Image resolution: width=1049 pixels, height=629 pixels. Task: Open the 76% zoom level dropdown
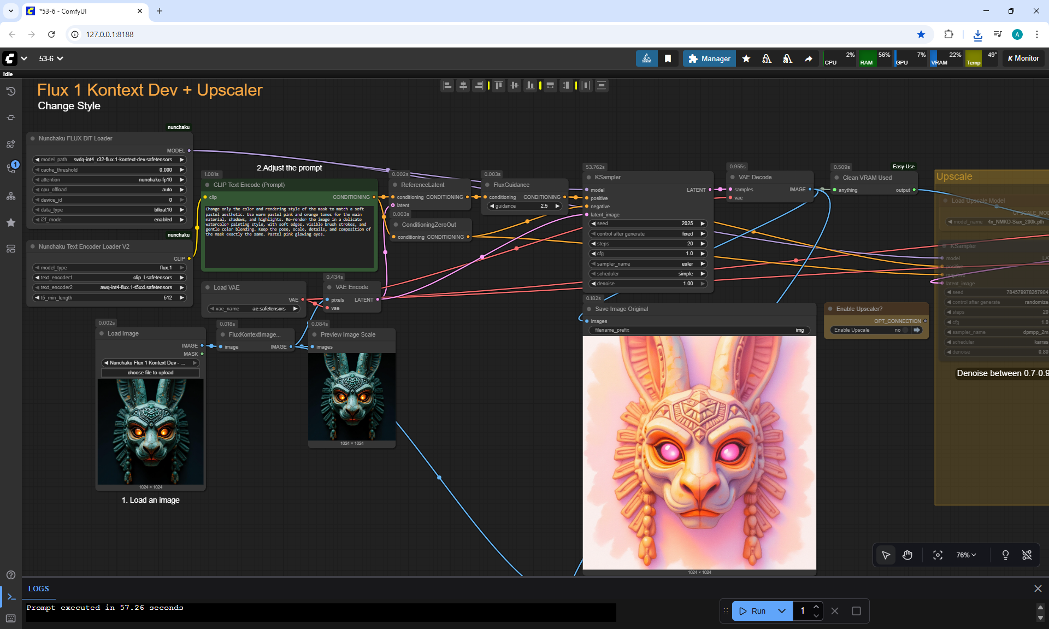(x=966, y=555)
